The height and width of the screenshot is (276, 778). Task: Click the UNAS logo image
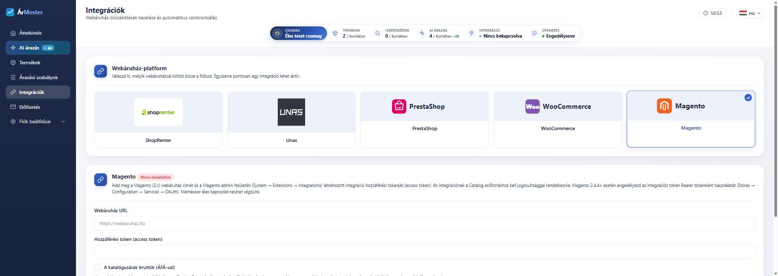click(x=291, y=112)
